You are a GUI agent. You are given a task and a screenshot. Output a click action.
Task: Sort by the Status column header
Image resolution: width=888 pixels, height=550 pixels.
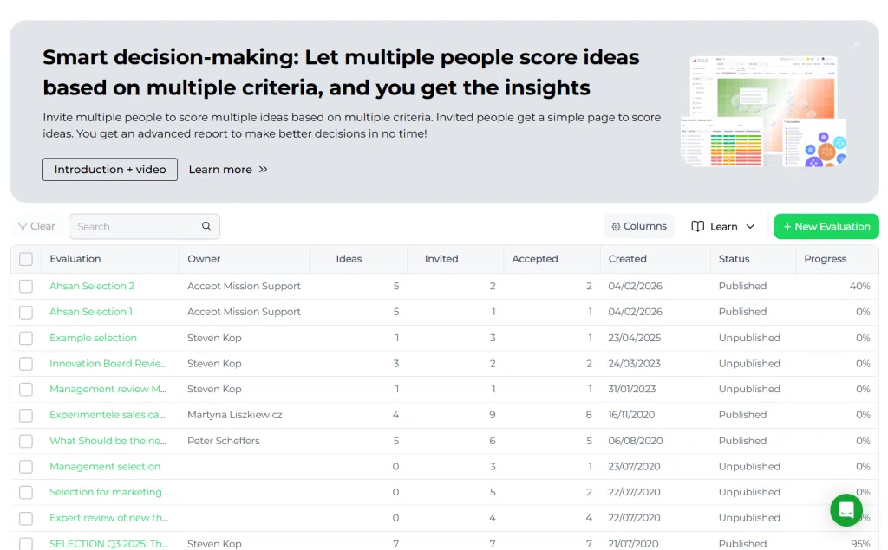(734, 259)
